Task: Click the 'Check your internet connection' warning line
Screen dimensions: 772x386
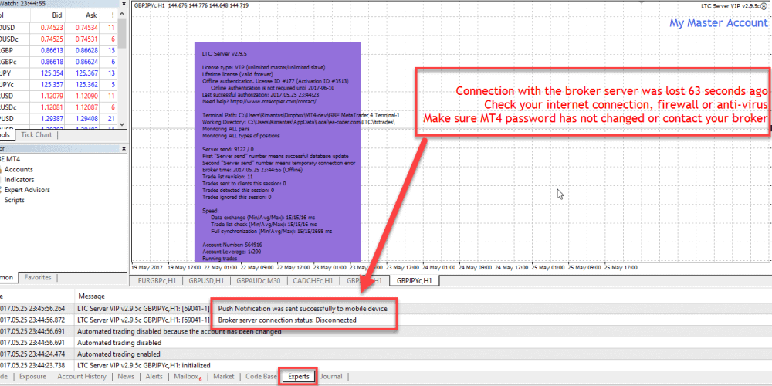Action: coord(626,105)
